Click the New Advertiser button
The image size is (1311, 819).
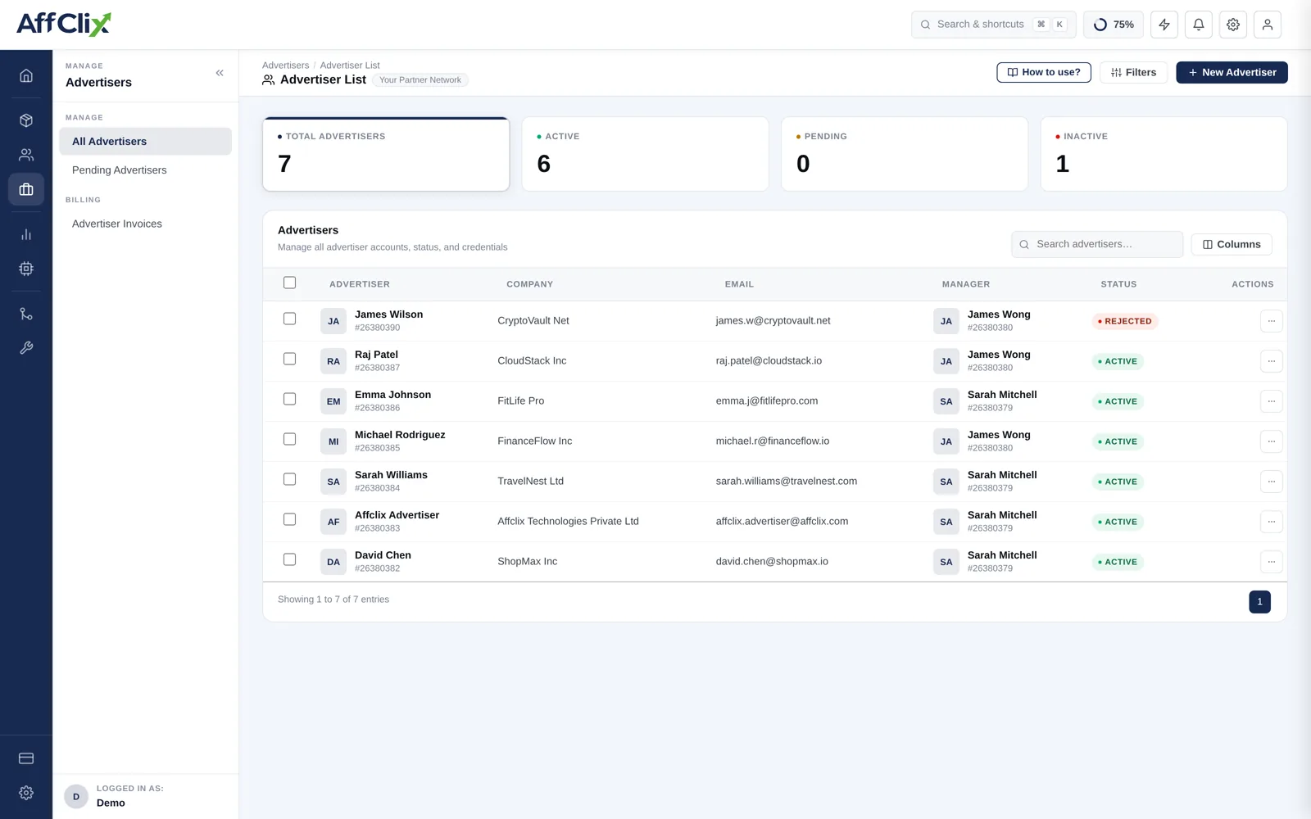point(1232,73)
